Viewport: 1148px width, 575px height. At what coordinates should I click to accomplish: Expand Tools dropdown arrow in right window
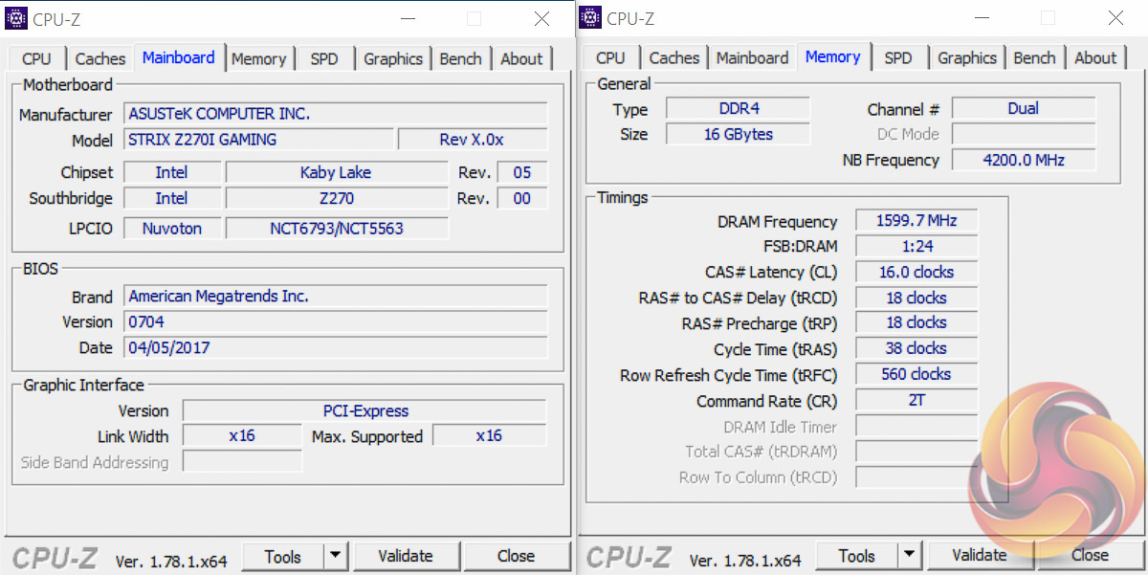click(x=910, y=556)
